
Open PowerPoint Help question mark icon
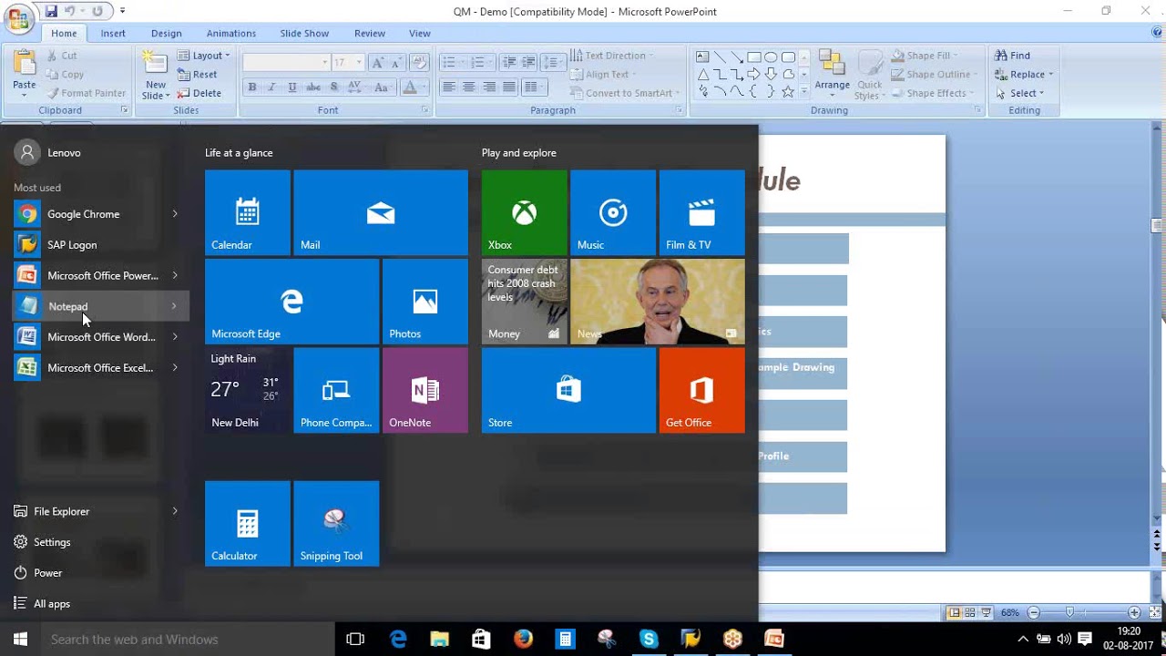pyautogui.click(x=1157, y=33)
